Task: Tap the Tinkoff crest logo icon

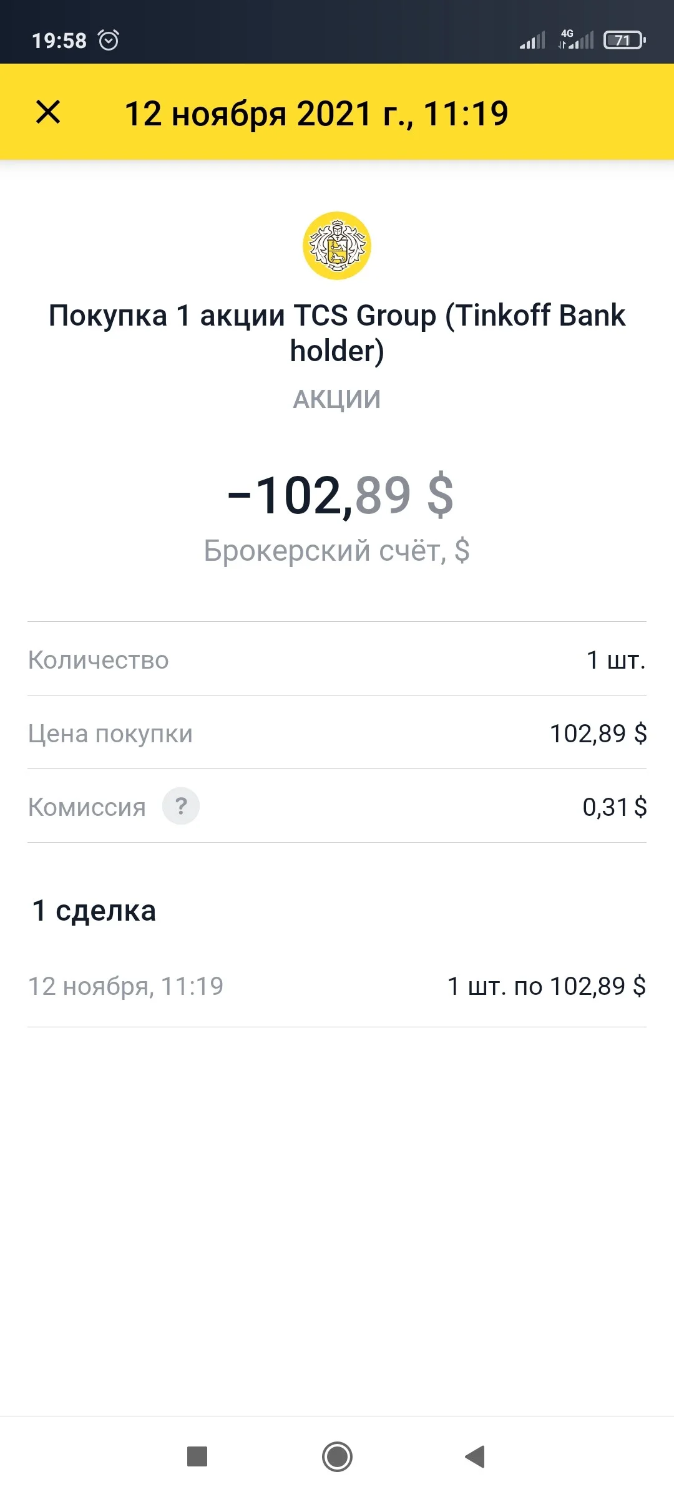Action: pyautogui.click(x=337, y=246)
